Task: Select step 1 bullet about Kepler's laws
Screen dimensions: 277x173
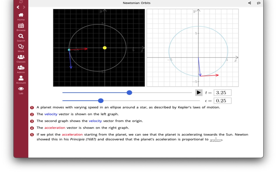Action: click(32, 107)
